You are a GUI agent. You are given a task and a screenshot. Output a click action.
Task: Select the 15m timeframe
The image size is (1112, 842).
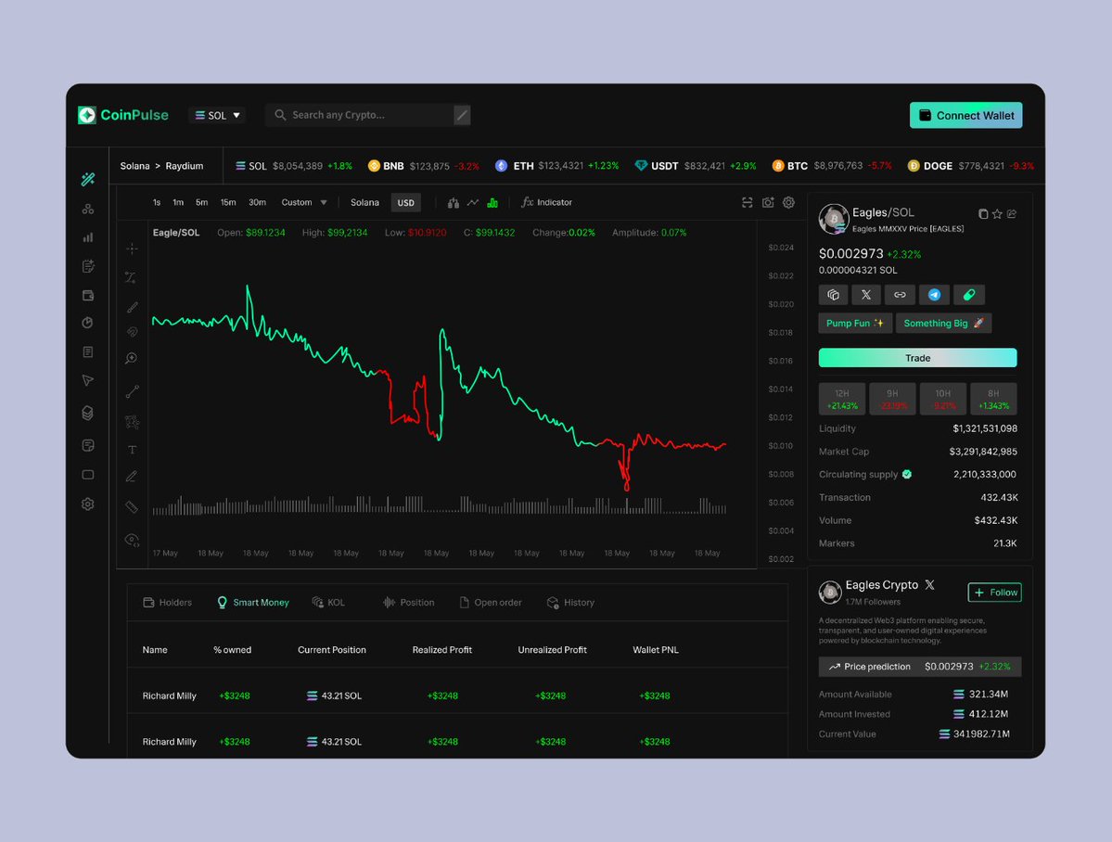click(x=228, y=203)
